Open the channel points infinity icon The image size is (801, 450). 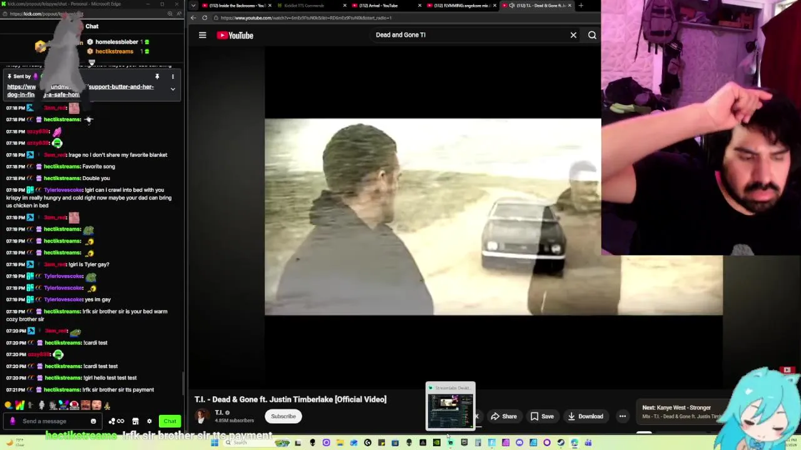[x=116, y=421]
